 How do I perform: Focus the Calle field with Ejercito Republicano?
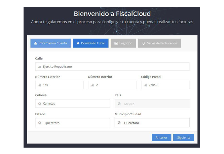coord(112,67)
